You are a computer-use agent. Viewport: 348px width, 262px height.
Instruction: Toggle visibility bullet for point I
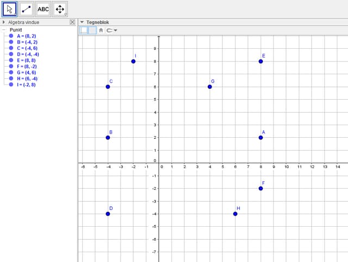coord(11,85)
